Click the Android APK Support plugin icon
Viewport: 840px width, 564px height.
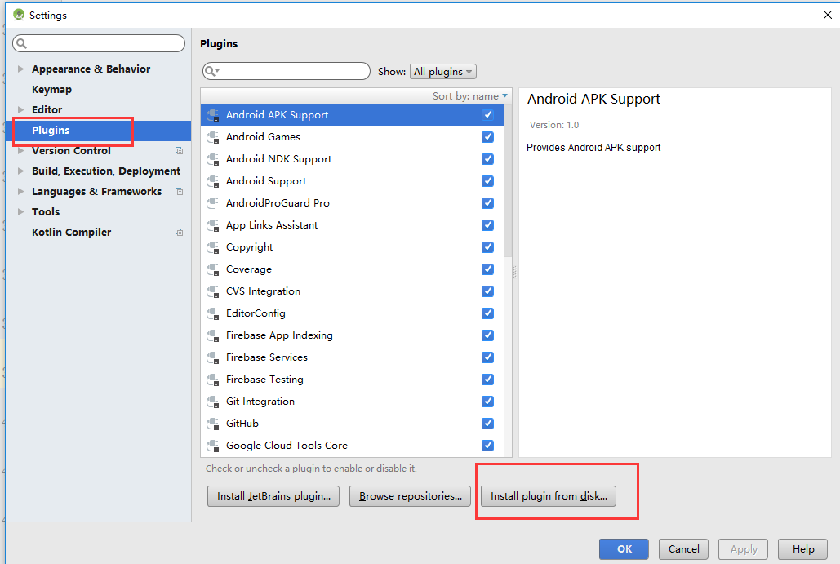pos(213,115)
